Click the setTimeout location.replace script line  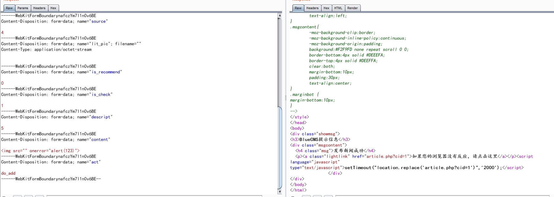[407, 168]
